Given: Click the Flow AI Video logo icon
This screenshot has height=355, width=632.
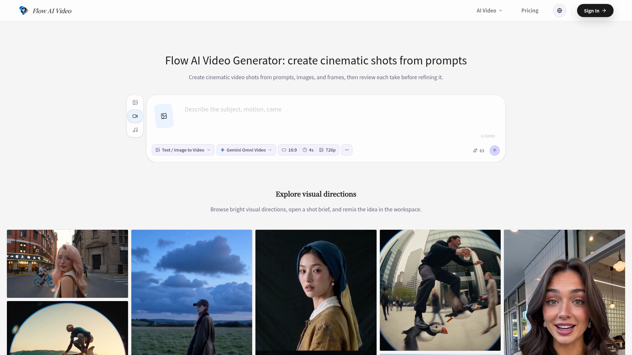Looking at the screenshot, I should tap(24, 11).
